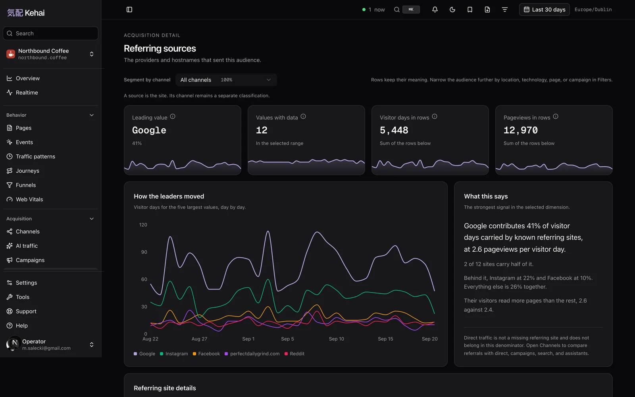Image resolution: width=635 pixels, height=397 pixels.
Task: Select Channels in the sidebar
Action: tap(50, 231)
